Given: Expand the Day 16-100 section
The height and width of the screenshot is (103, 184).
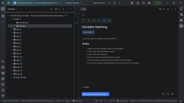Looking at the screenshot, I should click(11, 77).
